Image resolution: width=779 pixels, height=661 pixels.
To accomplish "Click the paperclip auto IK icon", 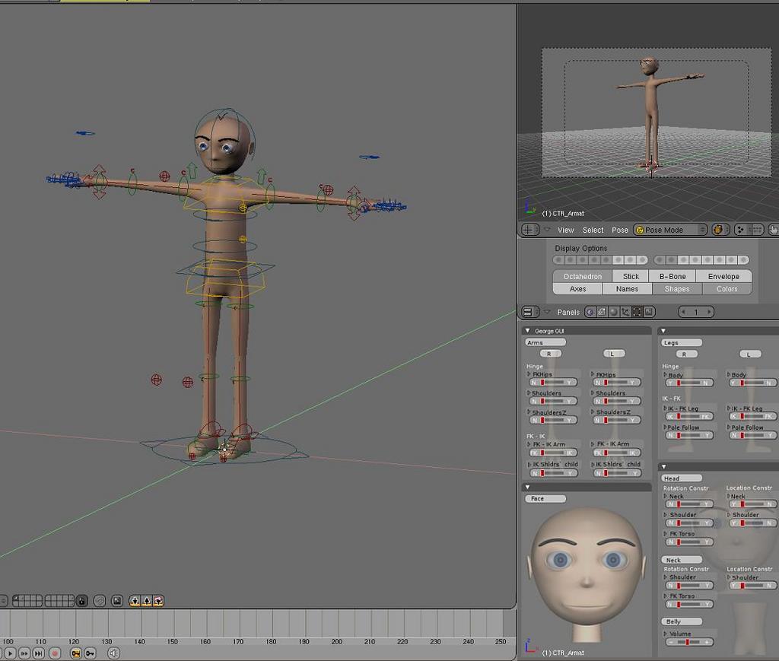I will tap(100, 601).
